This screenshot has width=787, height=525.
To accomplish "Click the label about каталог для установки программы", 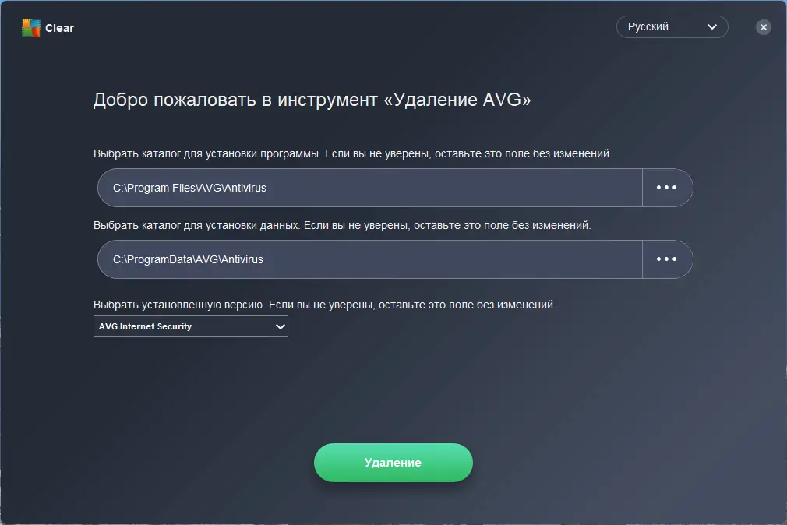I will click(x=353, y=153).
